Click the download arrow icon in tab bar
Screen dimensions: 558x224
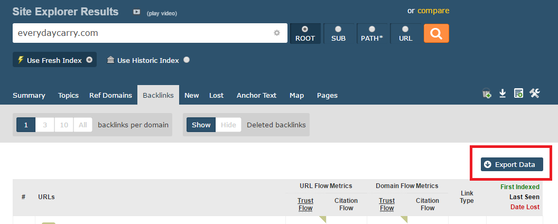click(x=503, y=93)
